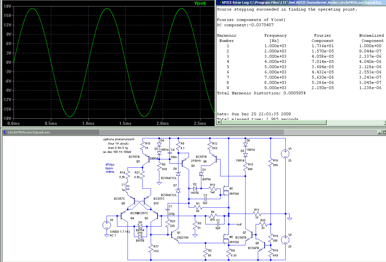Activate the SPICE Error Log title bar
Screen dimensions: 386x262
coord(300,2)
